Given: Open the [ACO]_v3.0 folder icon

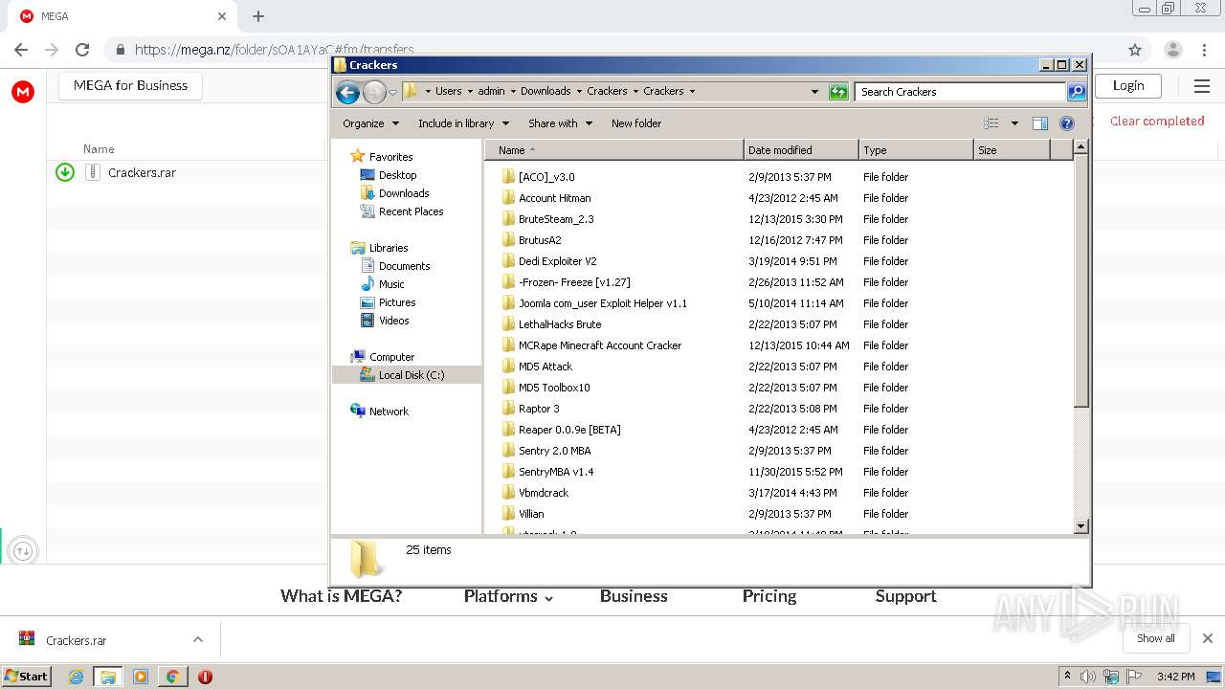Looking at the screenshot, I should pos(508,177).
